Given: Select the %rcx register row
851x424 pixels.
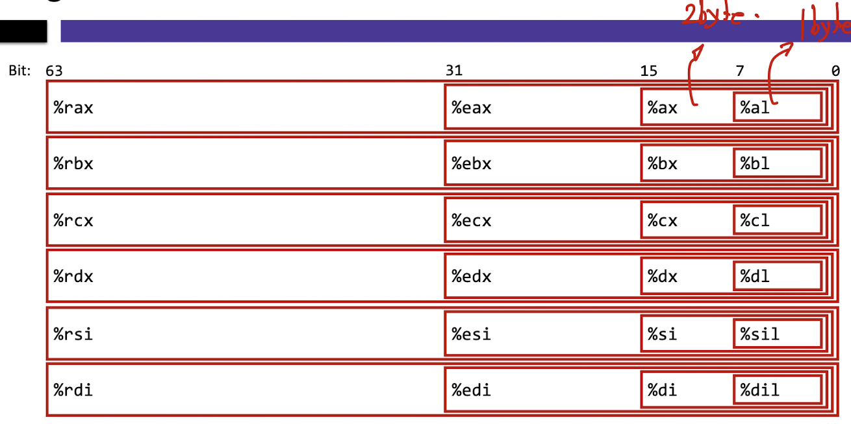Looking at the screenshot, I should click(441, 220).
